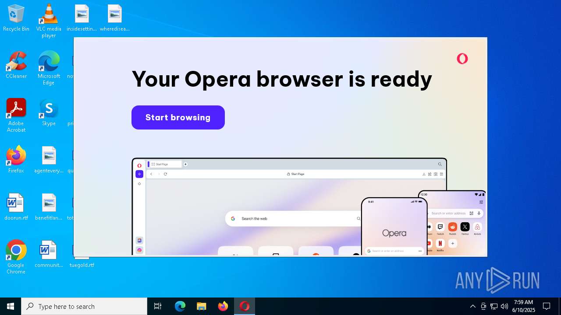Open the Windows Start menu
This screenshot has height=315, width=561.
coord(11,306)
